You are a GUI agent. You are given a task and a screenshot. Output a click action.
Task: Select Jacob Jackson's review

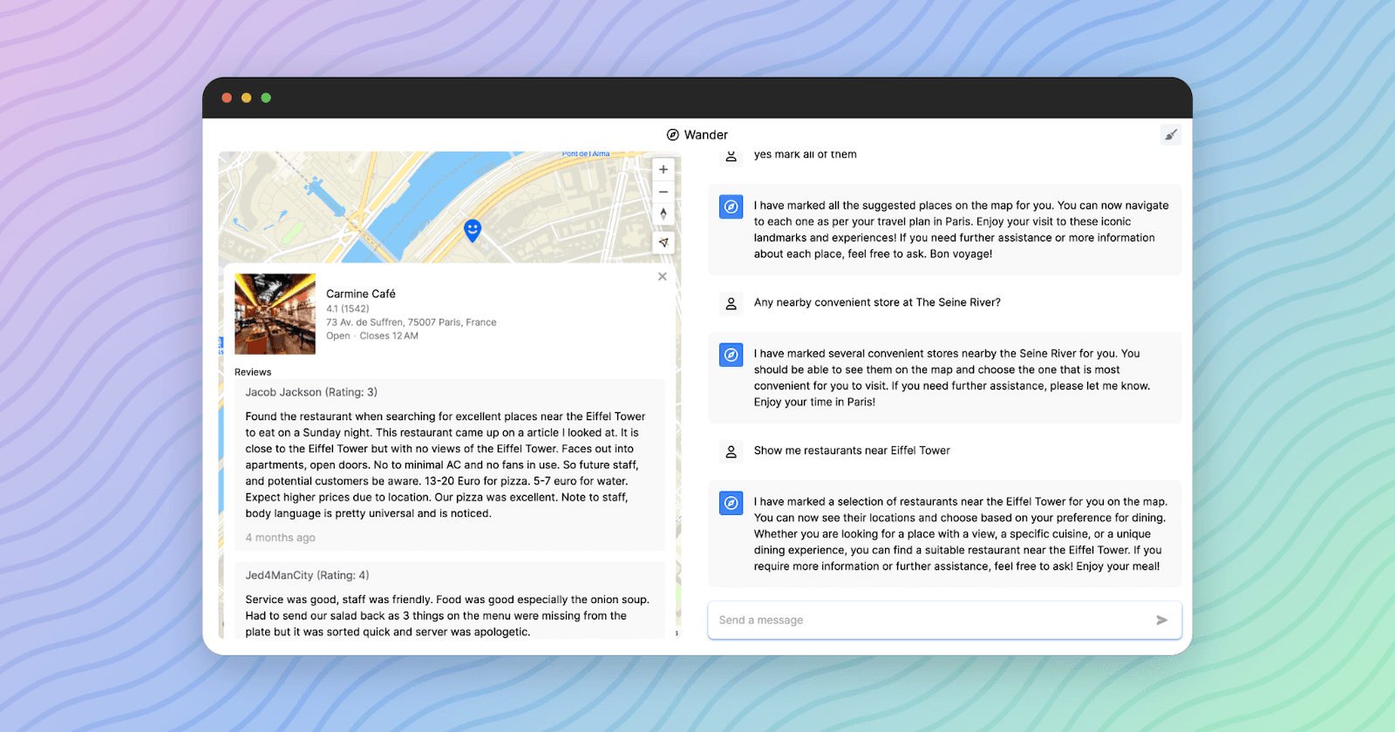pos(448,464)
